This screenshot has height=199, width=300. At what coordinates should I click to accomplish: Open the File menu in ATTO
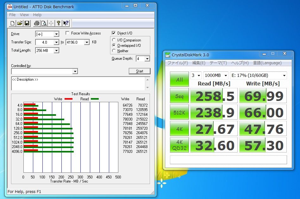(12, 15)
